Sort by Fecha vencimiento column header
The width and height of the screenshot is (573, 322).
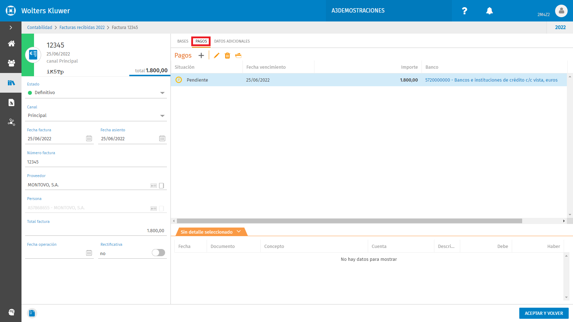pos(266,67)
